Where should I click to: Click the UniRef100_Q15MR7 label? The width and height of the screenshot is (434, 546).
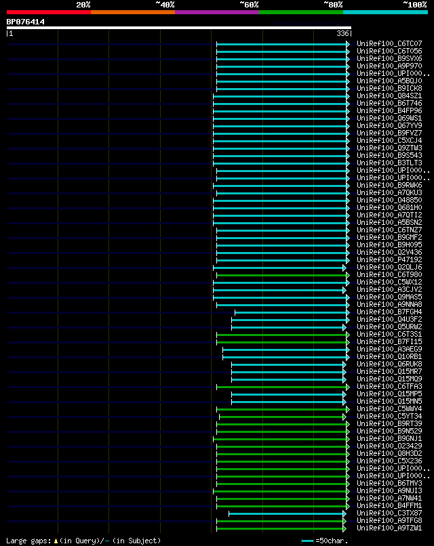[389, 371]
